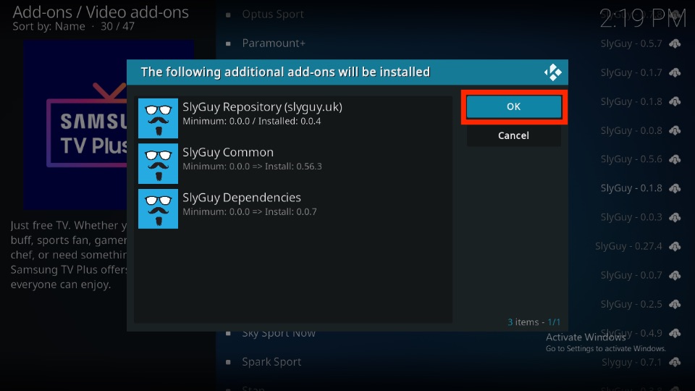
Task: Click the Samsung TV Plus add-on thumbnail
Action: click(109, 125)
